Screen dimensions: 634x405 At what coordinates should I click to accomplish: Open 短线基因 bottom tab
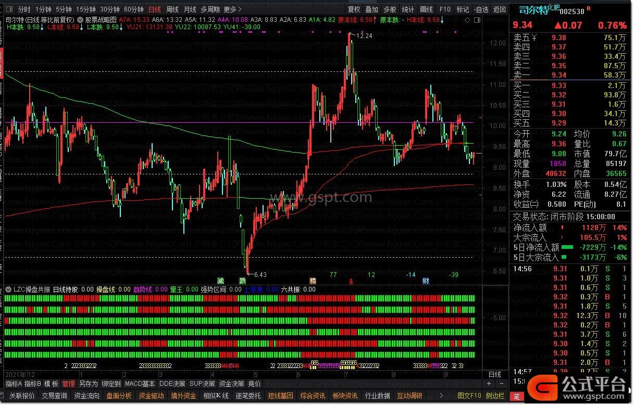281,396
